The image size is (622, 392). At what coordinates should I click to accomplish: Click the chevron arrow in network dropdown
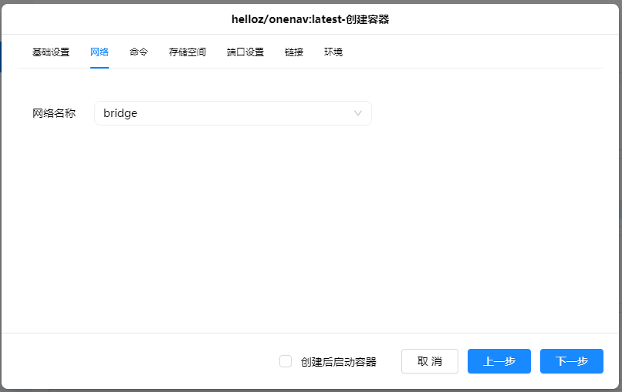[357, 113]
